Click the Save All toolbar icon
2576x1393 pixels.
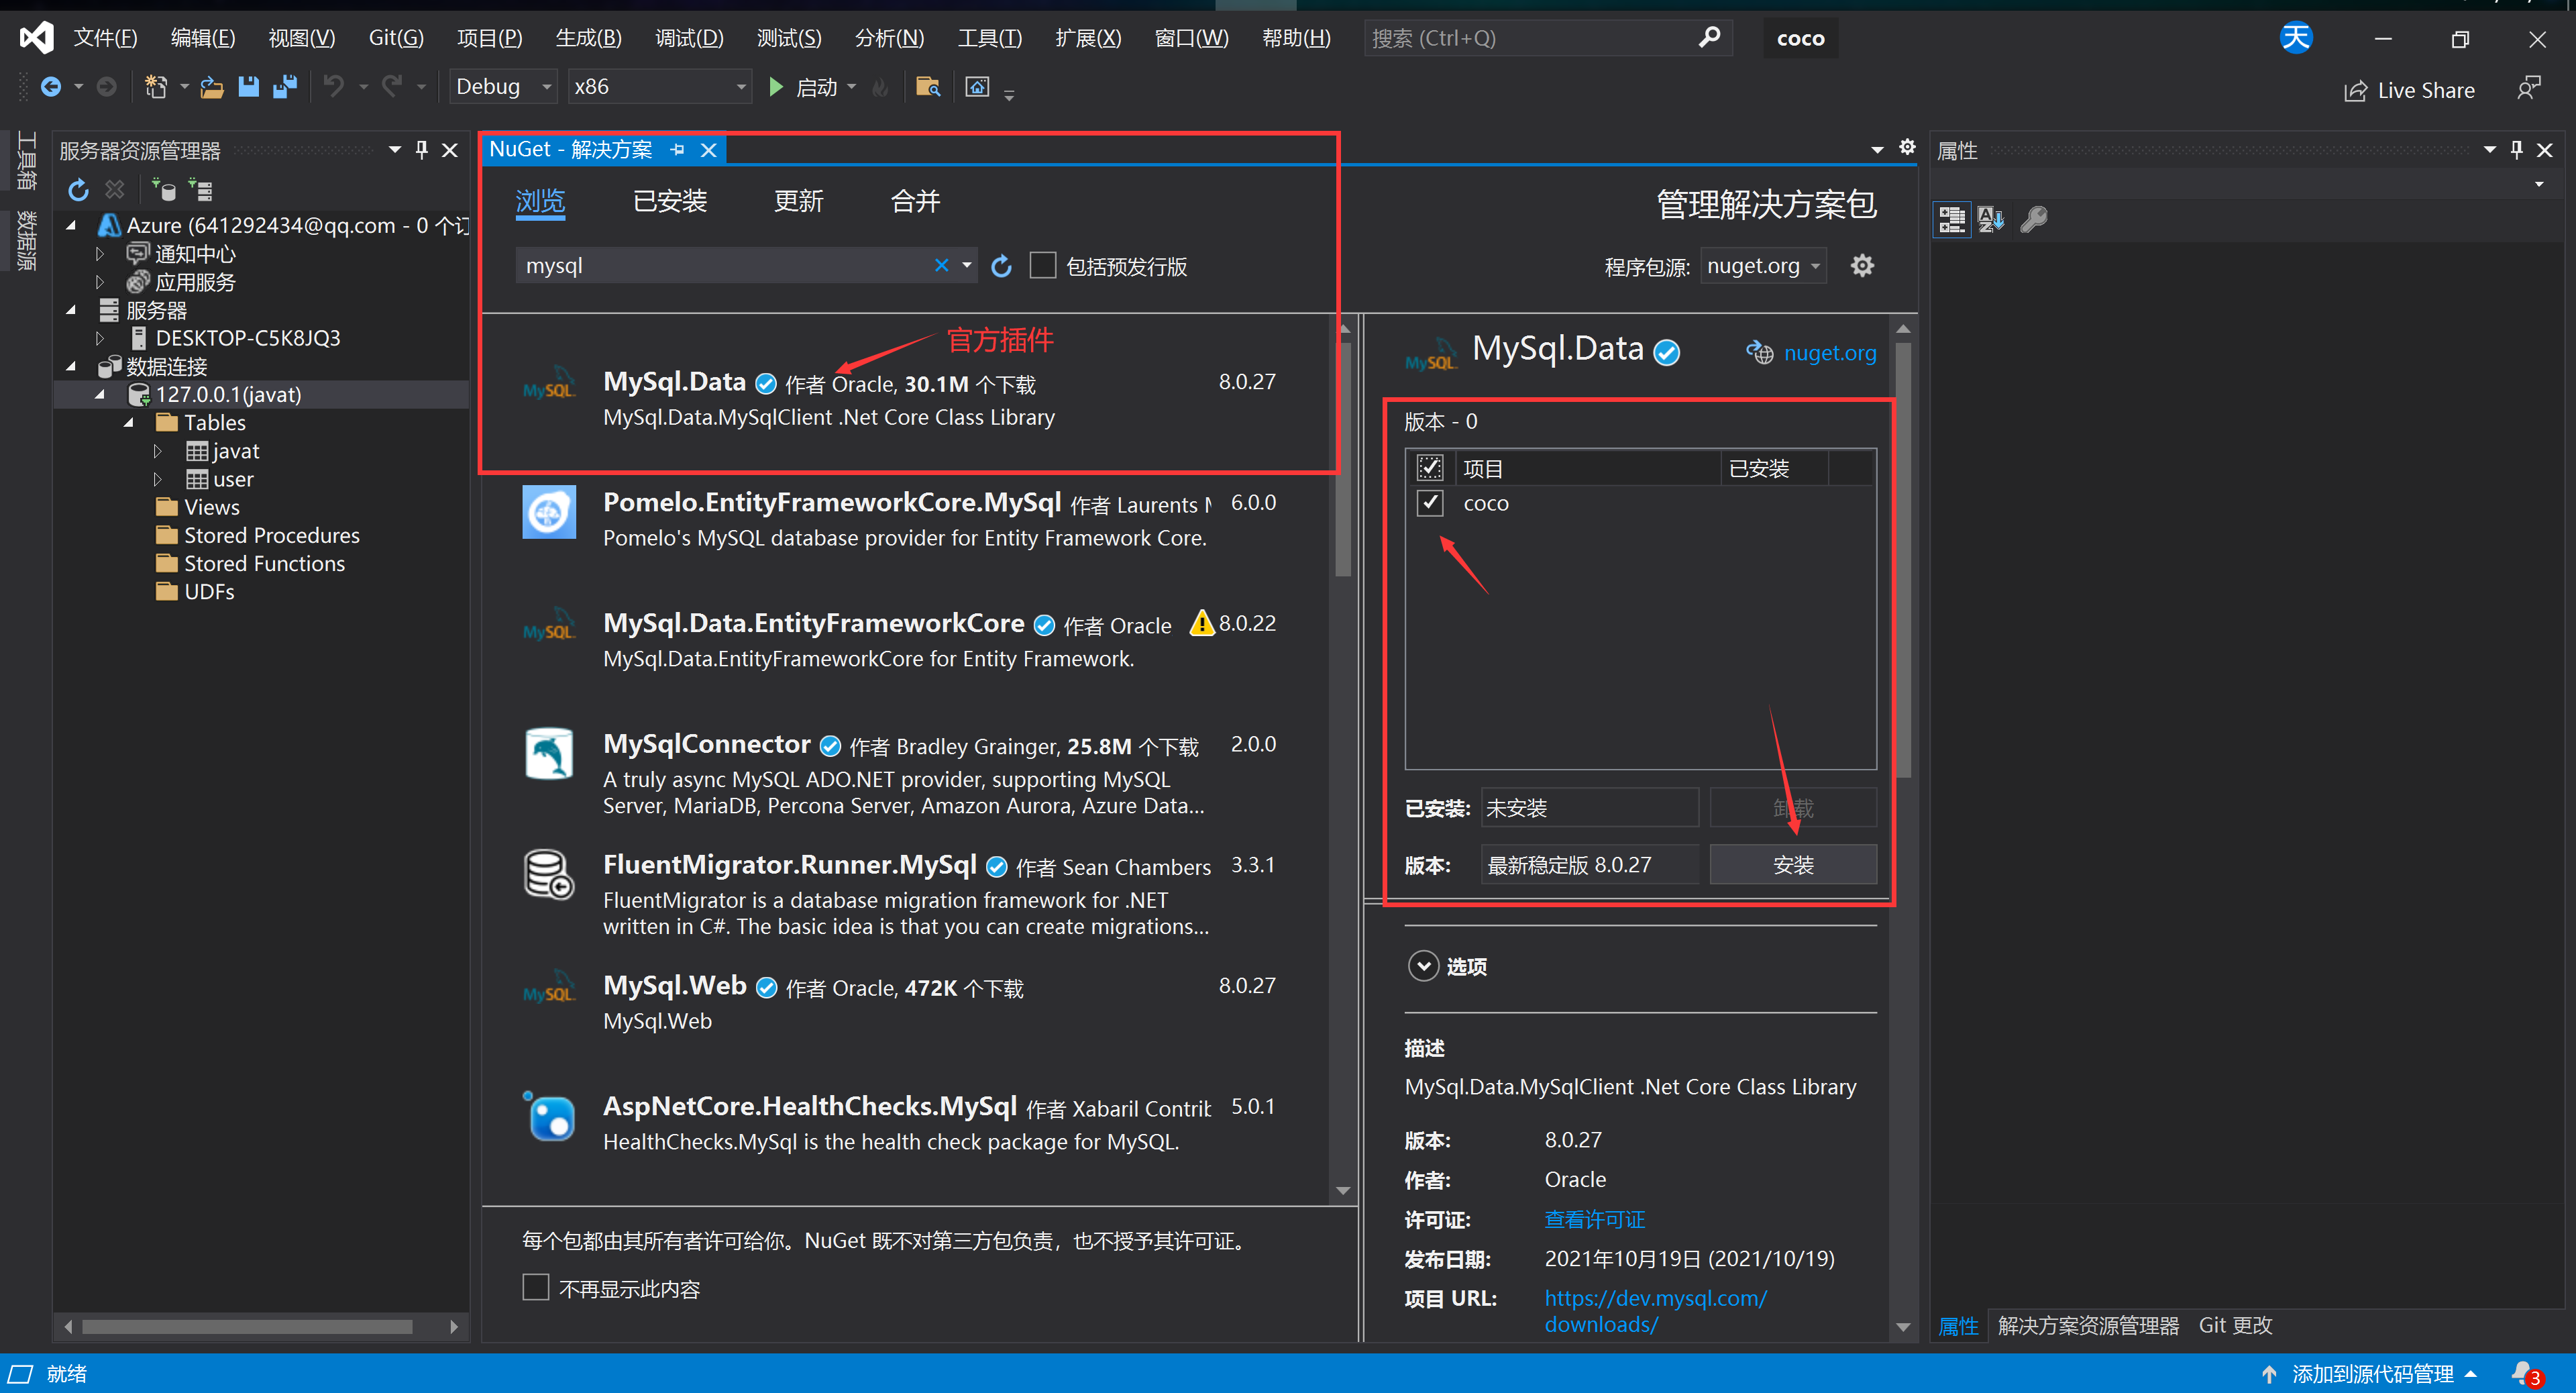tap(285, 87)
